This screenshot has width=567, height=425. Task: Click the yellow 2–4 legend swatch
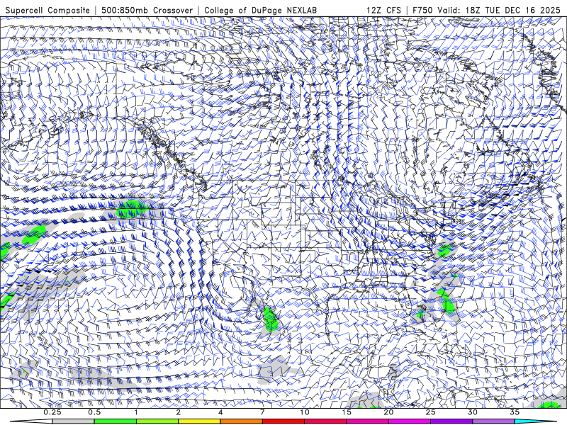point(199,421)
